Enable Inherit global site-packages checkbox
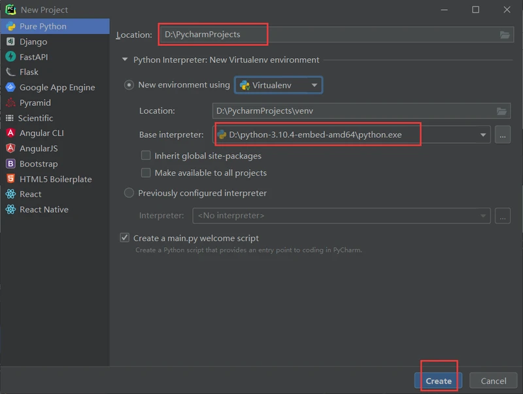 pos(146,156)
